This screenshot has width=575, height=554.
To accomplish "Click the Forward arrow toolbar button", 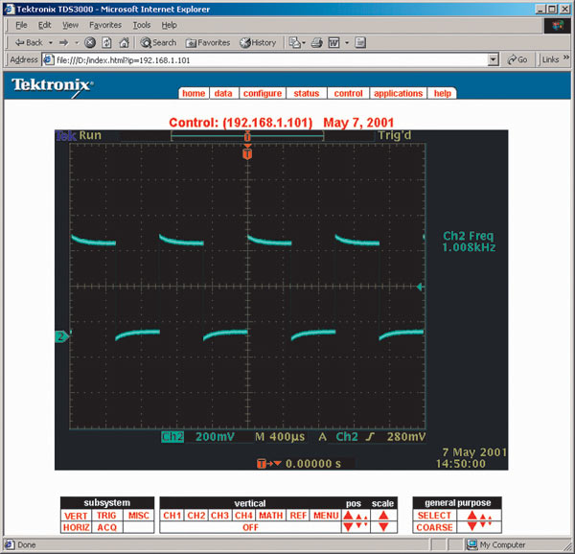I will [x=64, y=43].
